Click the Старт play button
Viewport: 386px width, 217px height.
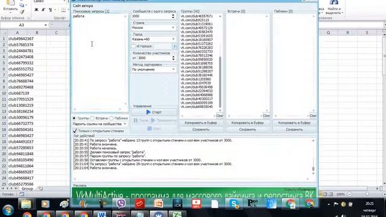point(154,112)
